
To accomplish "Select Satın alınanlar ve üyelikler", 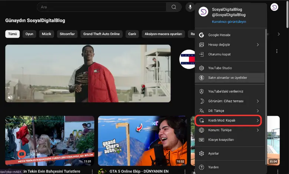I will point(230,78).
